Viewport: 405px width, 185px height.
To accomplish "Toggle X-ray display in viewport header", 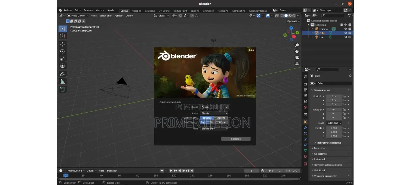I will pyautogui.click(x=277, y=15).
